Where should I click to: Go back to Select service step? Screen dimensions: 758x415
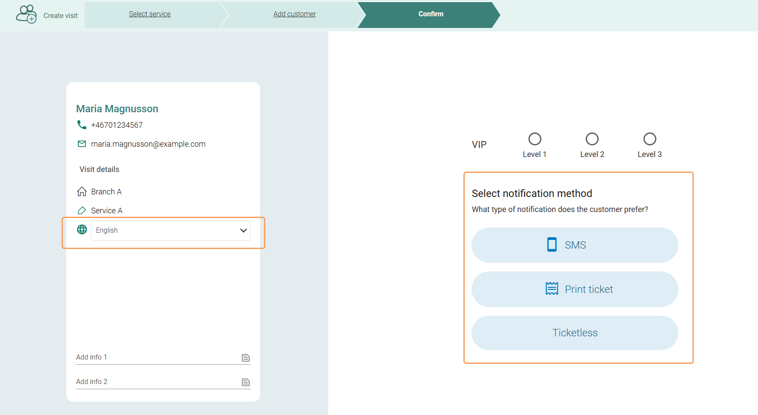coord(149,14)
